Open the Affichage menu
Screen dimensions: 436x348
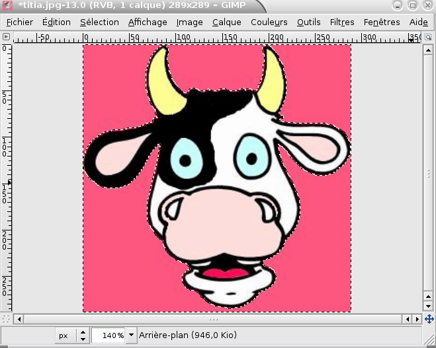[x=148, y=22]
